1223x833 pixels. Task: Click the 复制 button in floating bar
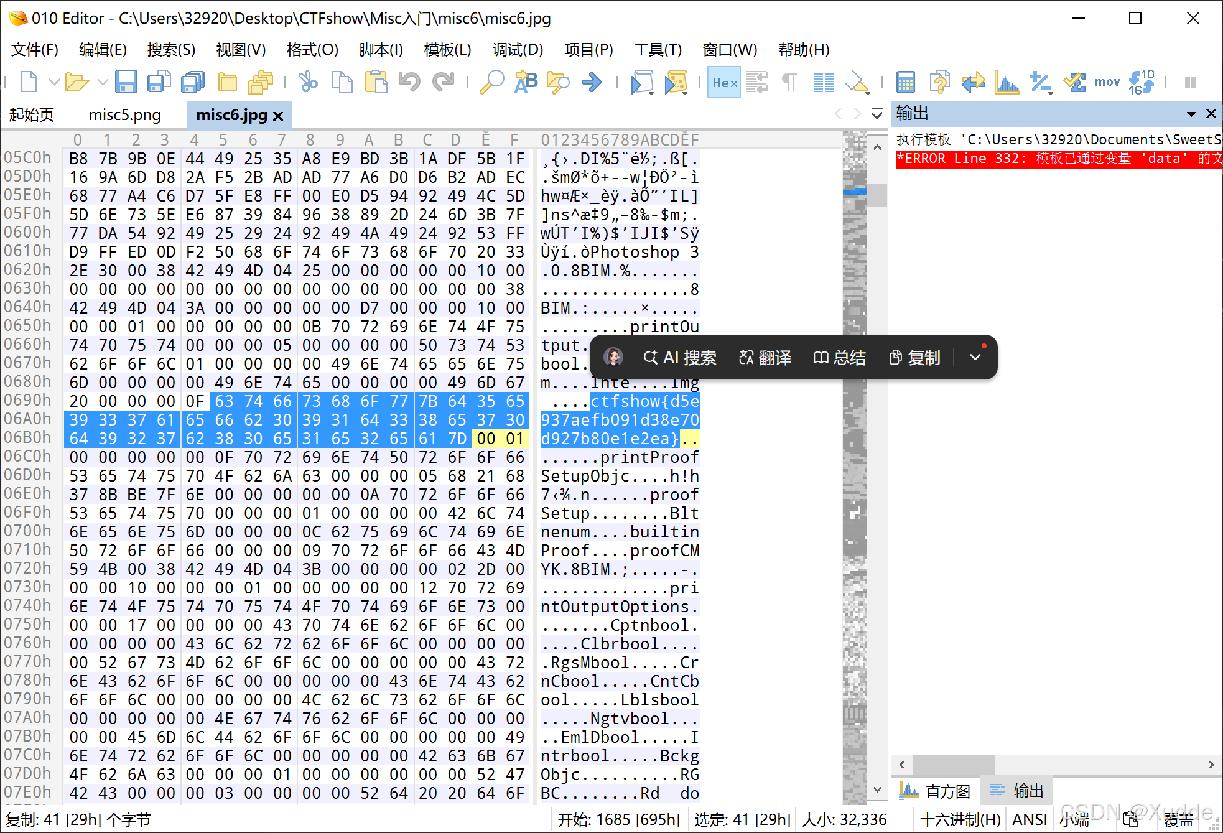913,358
